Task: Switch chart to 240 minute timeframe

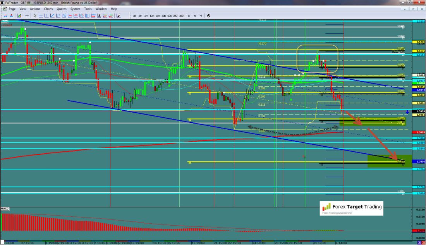Action: click(175, 15)
